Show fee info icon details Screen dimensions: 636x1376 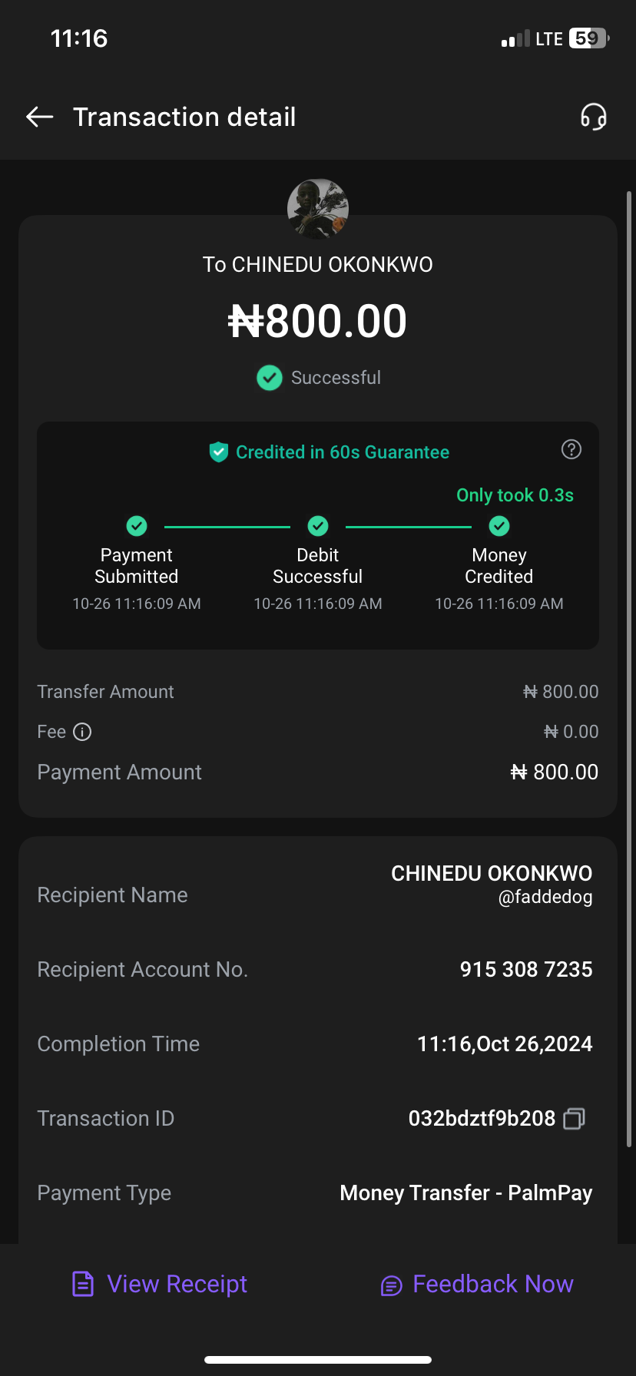(x=82, y=732)
